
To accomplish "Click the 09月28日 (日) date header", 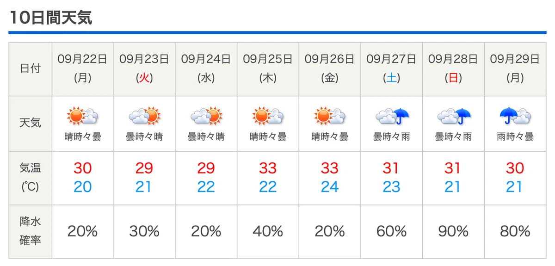I will pyautogui.click(x=454, y=69).
